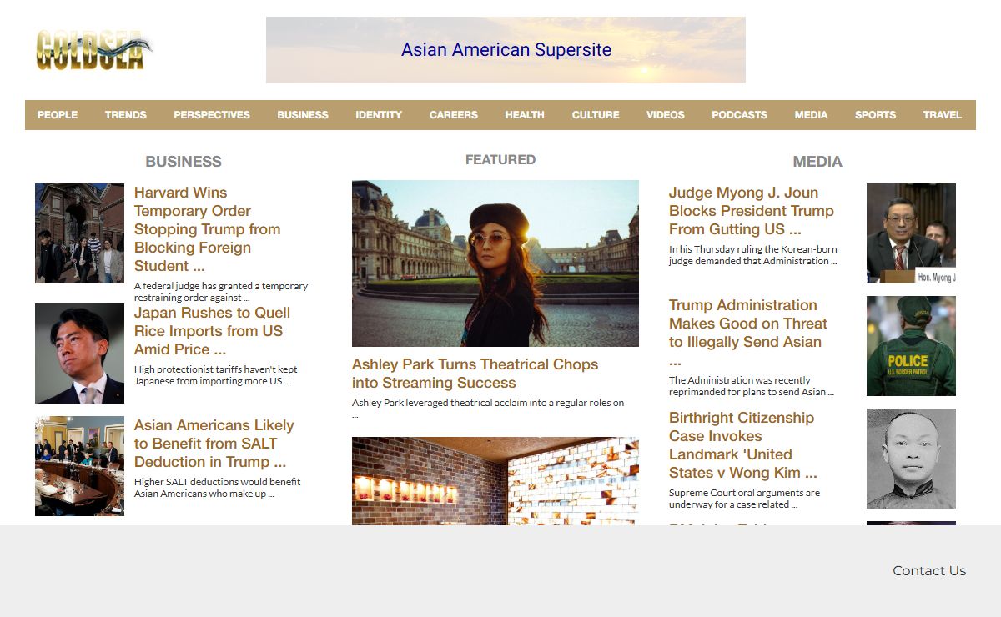Click the 'Higher SALT deductions would benefit' summary
The height and width of the screenshot is (617, 1001).
point(218,488)
